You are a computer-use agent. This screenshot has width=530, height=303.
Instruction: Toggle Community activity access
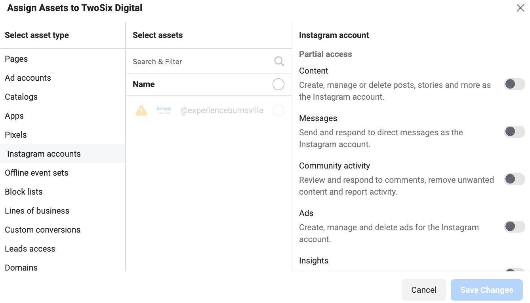click(x=514, y=179)
